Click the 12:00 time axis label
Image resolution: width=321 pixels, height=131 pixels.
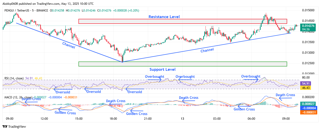tap(44, 119)
